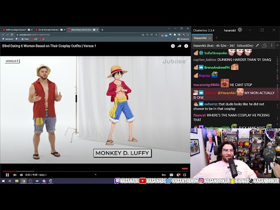Add a new Chatterino tab
280x210 pixels.
pos(216,38)
